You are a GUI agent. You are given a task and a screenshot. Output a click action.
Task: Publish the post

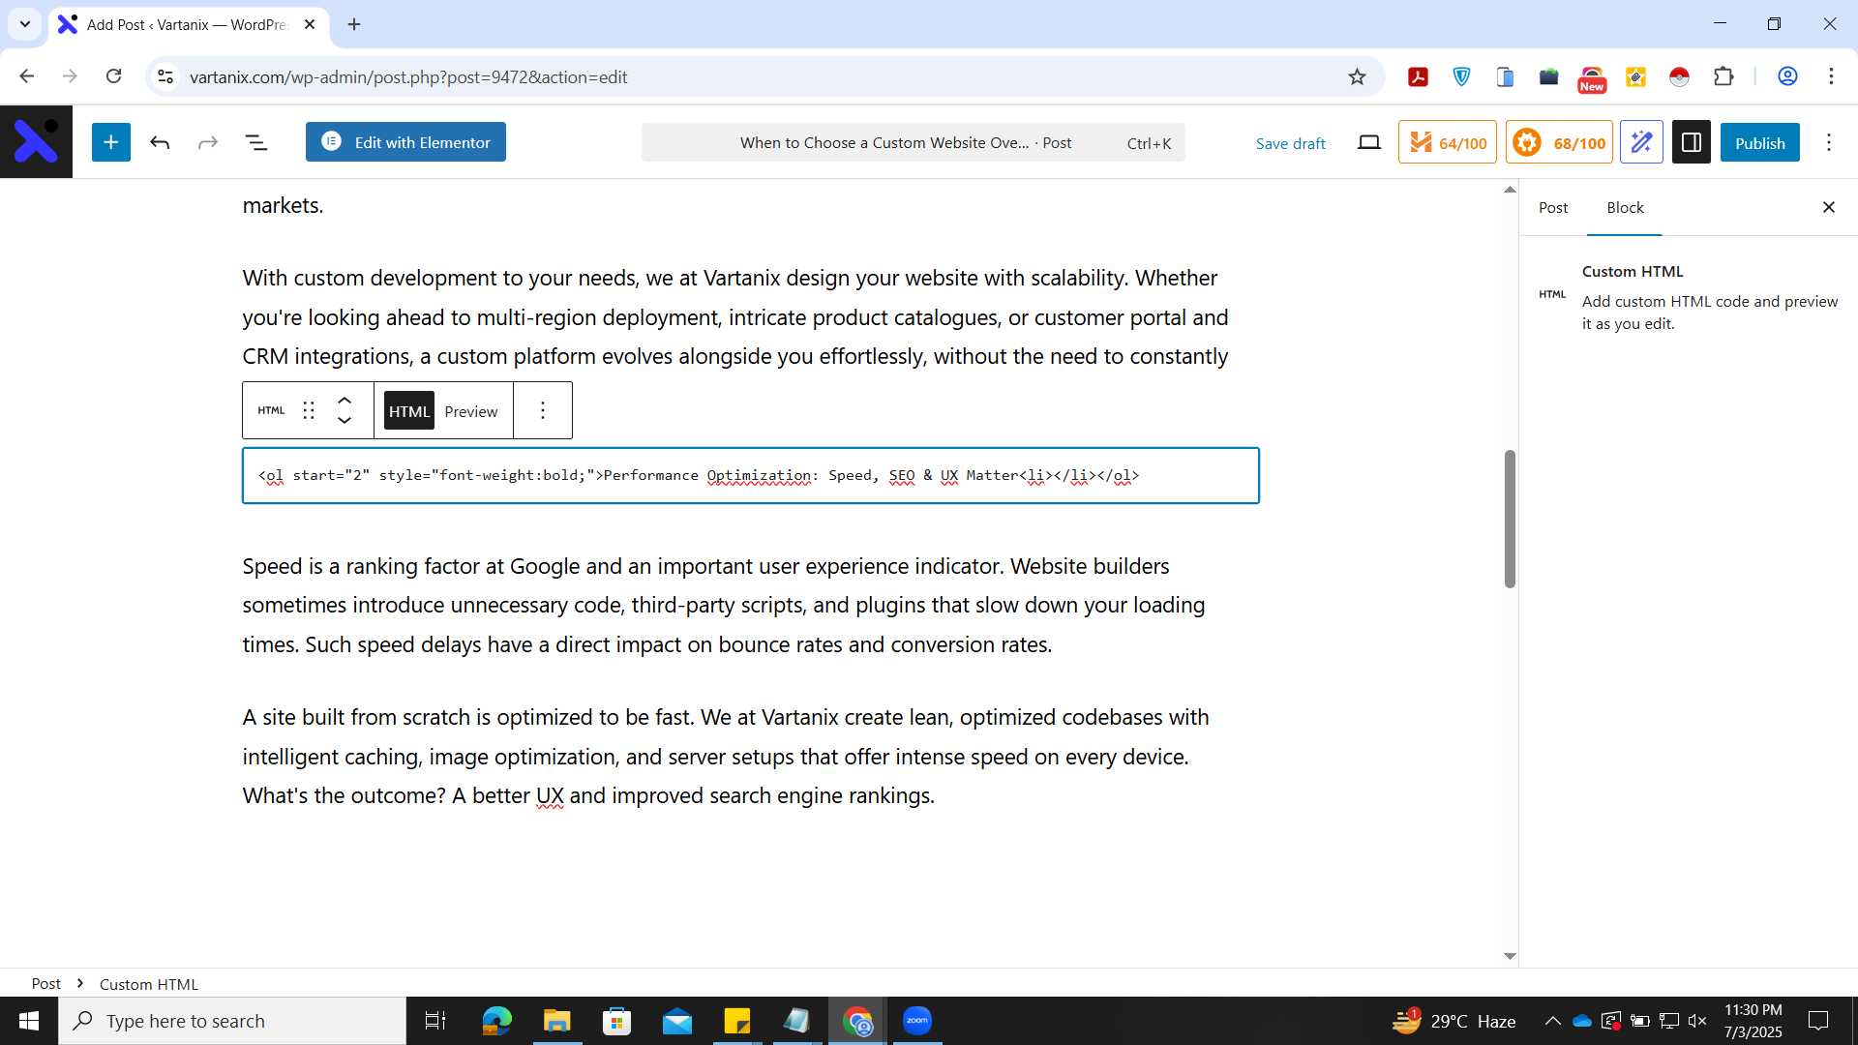click(x=1759, y=142)
